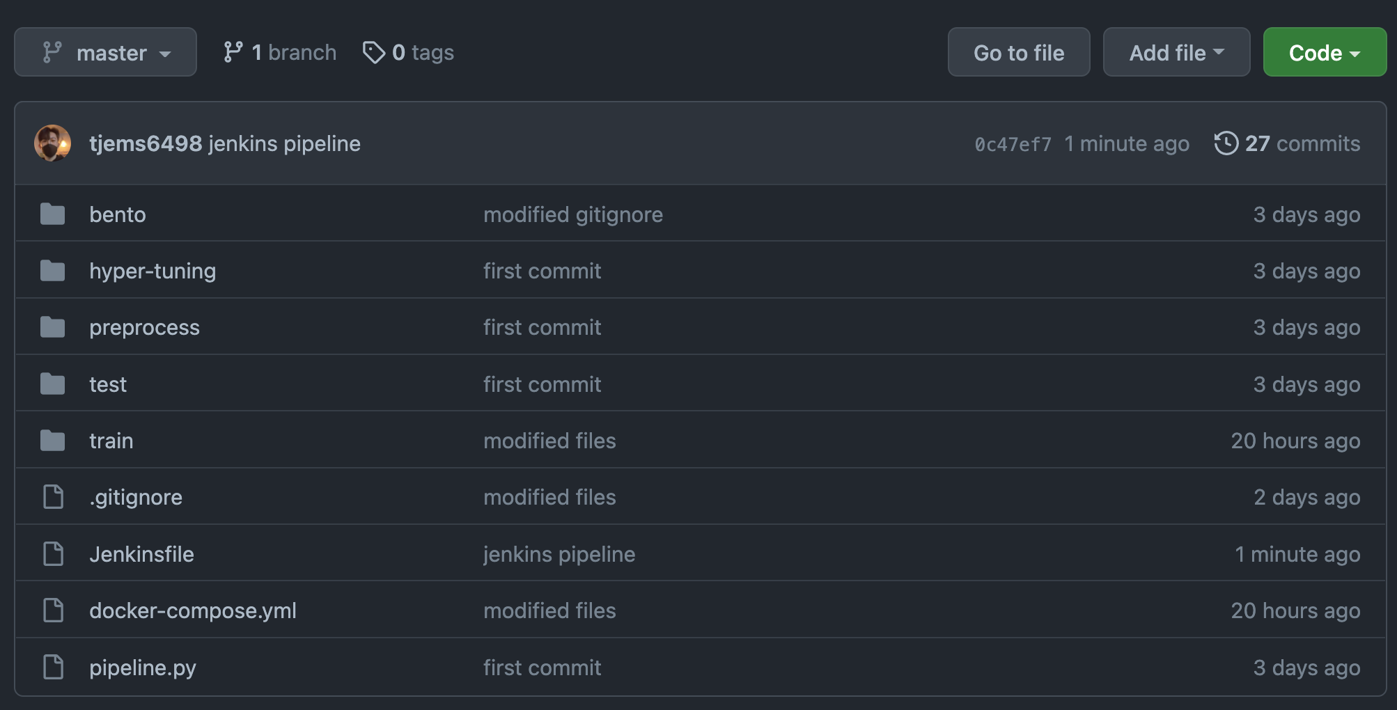Click the train folder icon
The width and height of the screenshot is (1397, 710).
(x=52, y=441)
